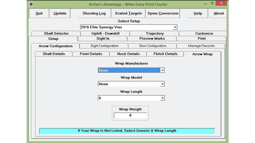Click the highlighted None in Wrap Manufacturer field

tap(129, 70)
